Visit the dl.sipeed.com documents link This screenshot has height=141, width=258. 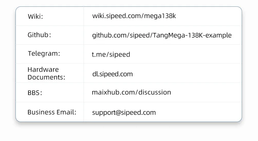click(112, 74)
